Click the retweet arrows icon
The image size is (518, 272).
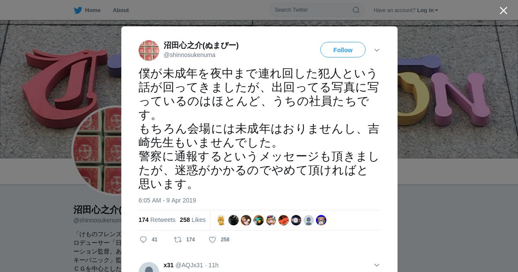[x=177, y=240]
